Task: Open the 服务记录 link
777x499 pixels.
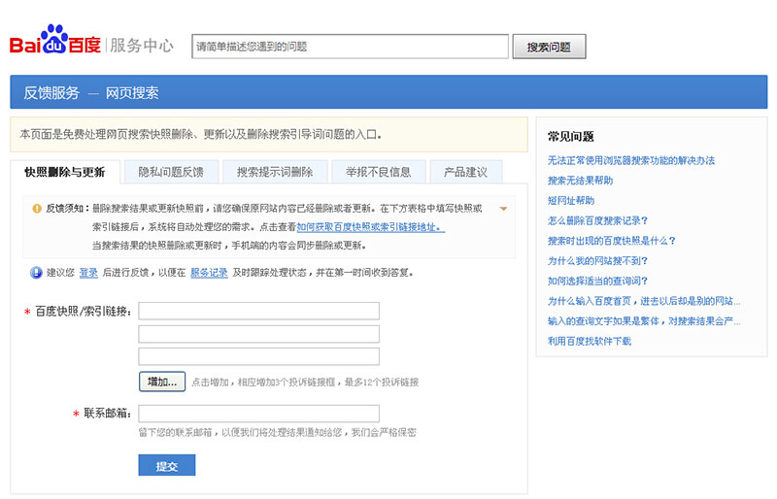Action: (209, 273)
